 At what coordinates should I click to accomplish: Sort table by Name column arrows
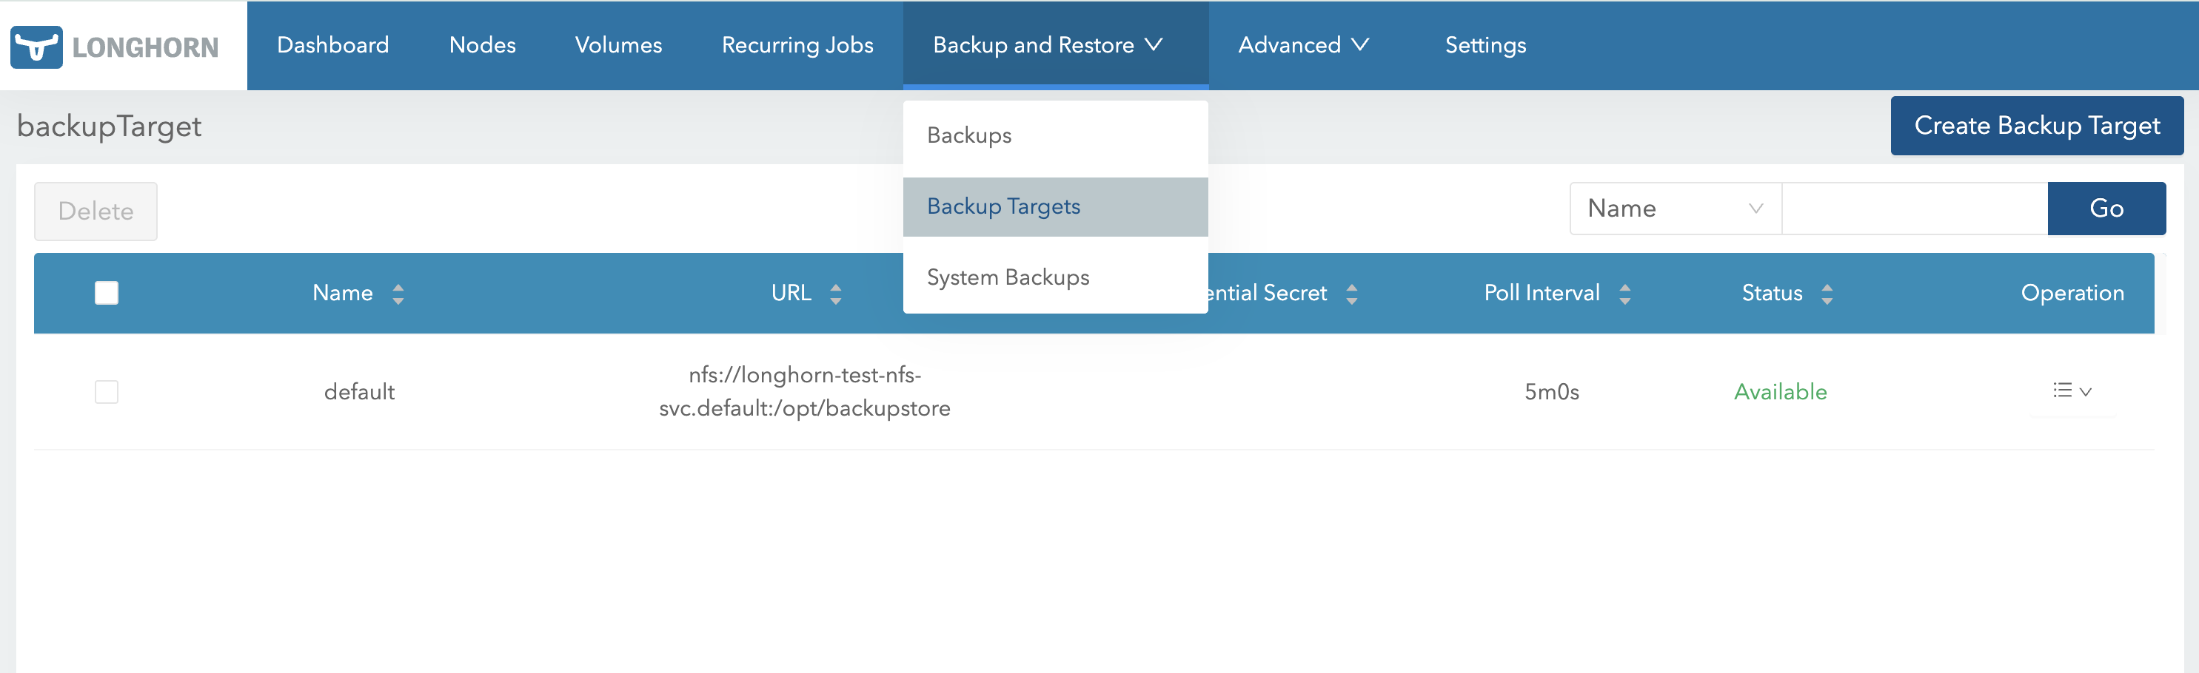point(398,294)
